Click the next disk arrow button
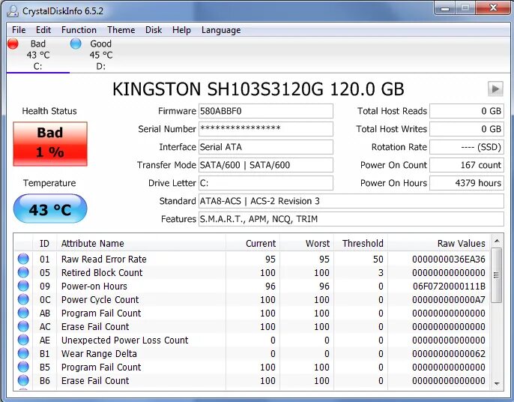The image size is (514, 402). pyautogui.click(x=495, y=89)
